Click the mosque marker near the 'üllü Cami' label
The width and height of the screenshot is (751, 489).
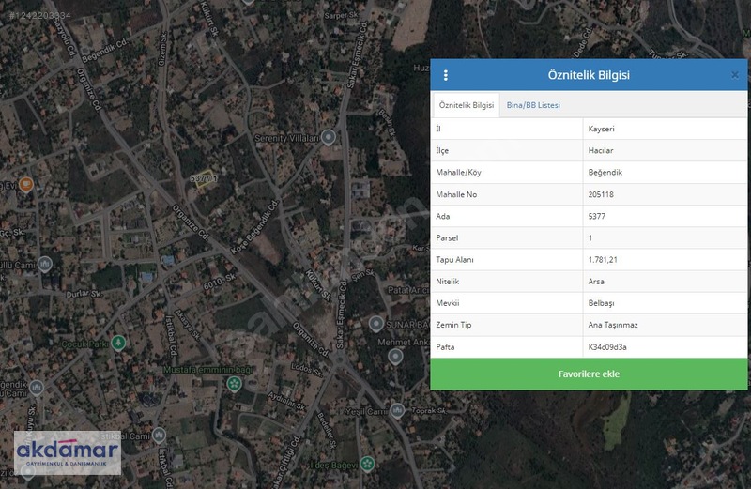click(x=44, y=264)
